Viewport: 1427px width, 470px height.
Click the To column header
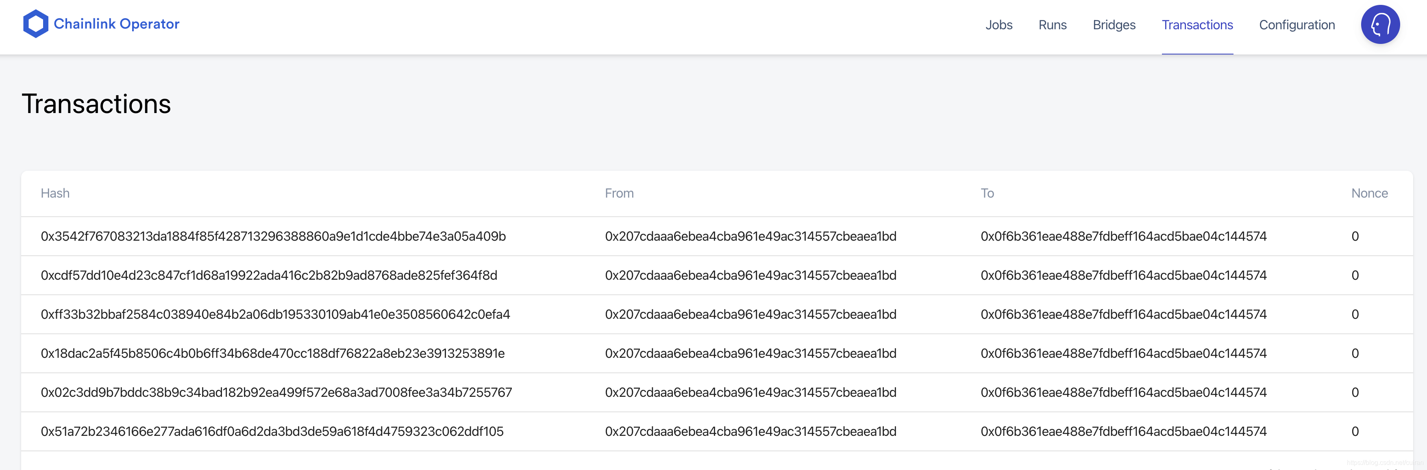click(987, 194)
